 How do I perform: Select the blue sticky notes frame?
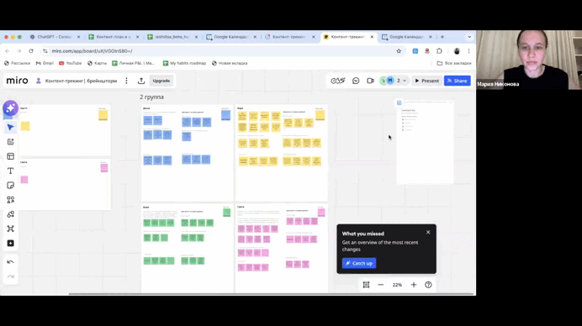coord(188,153)
